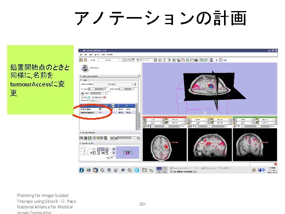Open the view layout chooser icon
The width and height of the screenshot is (285, 214).
(x=211, y=60)
